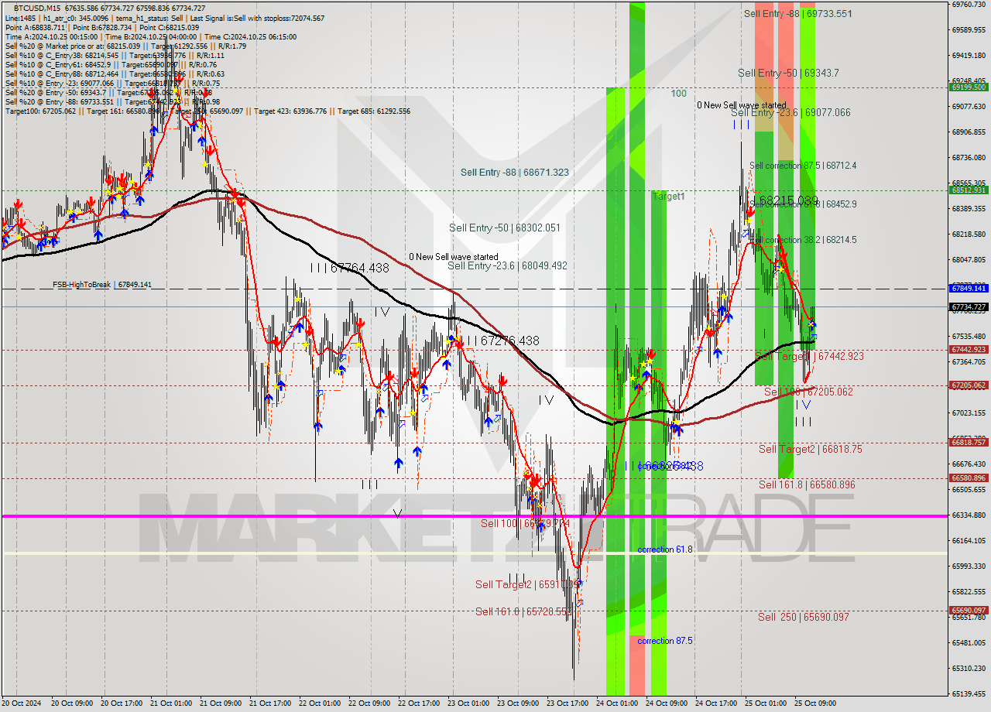Click 'Sell correction 87.5 | 68712.4' label
Screen dimensions: 991x712
[803, 166]
